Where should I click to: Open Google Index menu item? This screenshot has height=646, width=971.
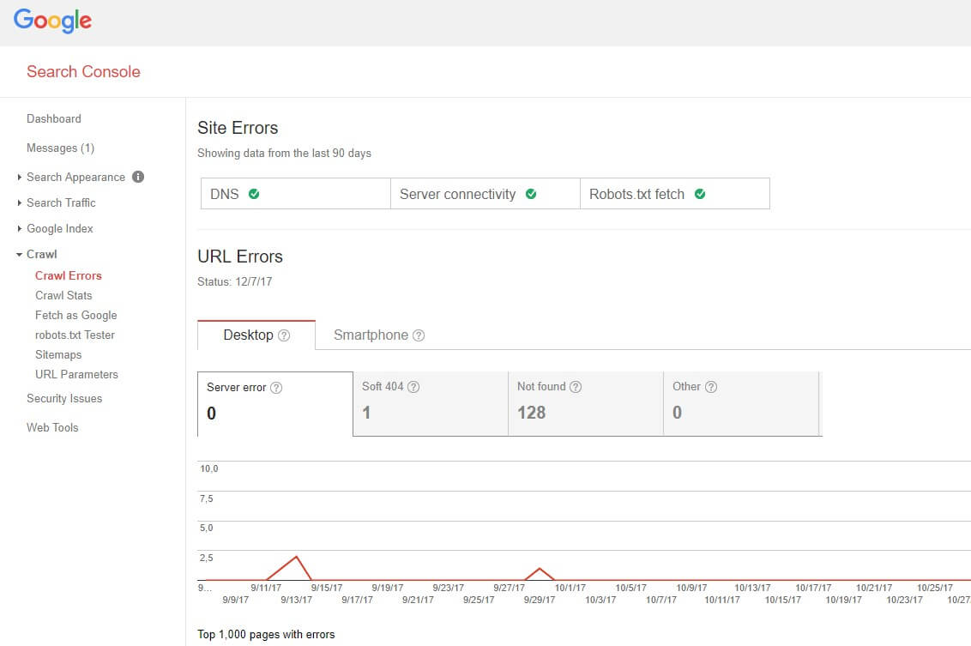(x=60, y=228)
